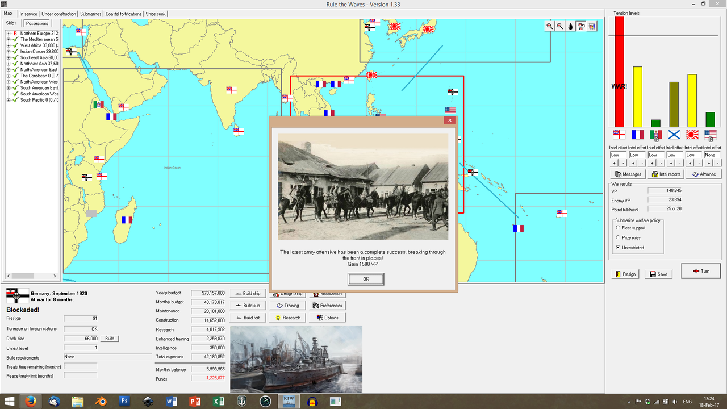The image size is (727, 409).
Task: Switch to the Possessions tab
Action: coord(37,23)
